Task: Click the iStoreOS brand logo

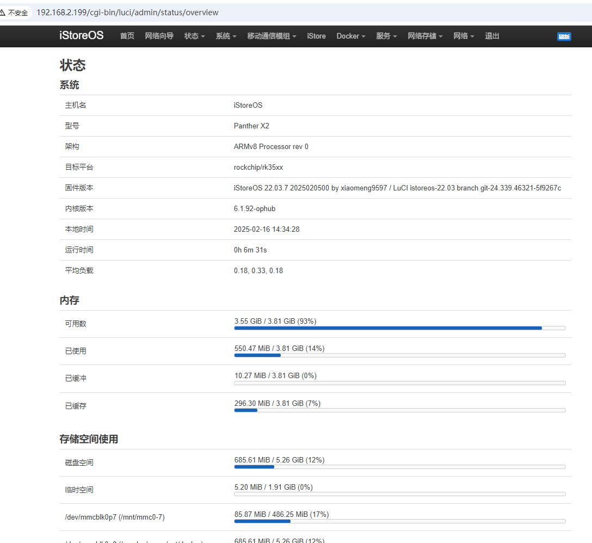Action: 81,36
